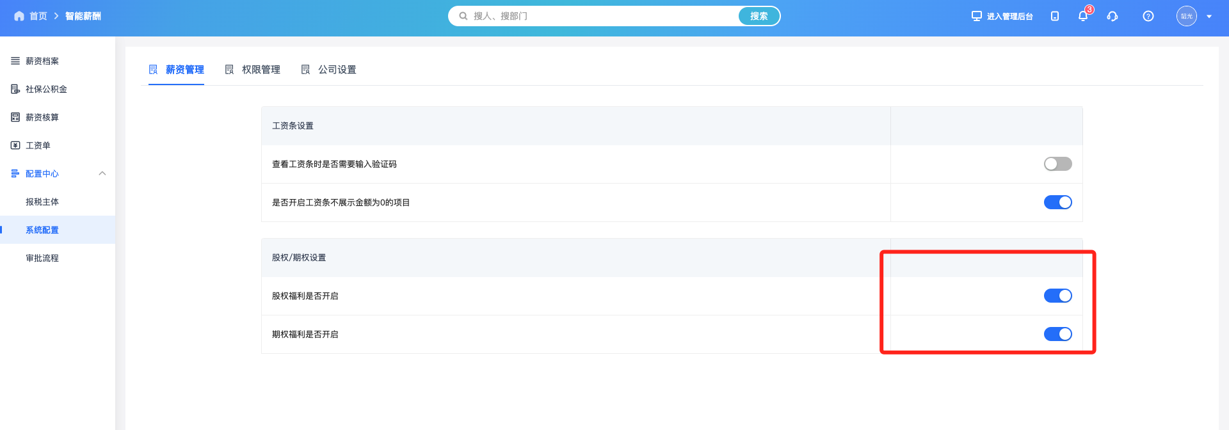The width and height of the screenshot is (1229, 430).
Task: Disable the 股权福利是否开启 switch
Action: click(x=1057, y=296)
